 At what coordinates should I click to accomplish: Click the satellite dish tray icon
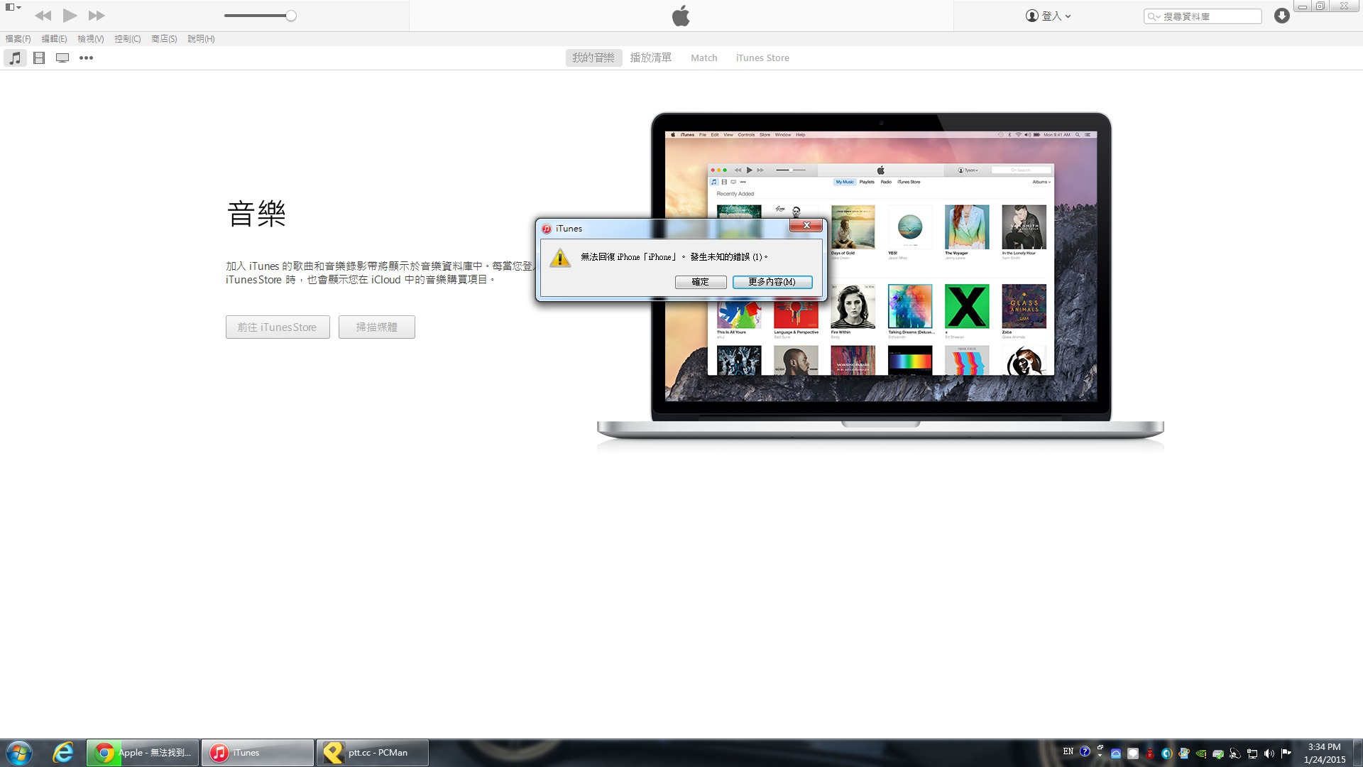(x=1235, y=754)
